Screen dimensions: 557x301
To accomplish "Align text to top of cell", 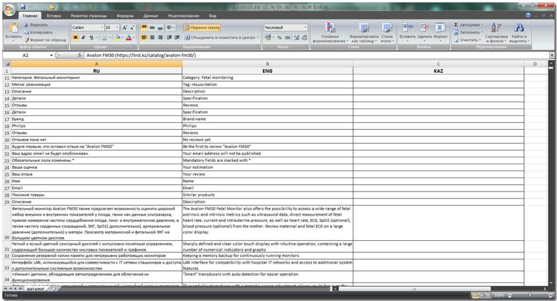I will (x=144, y=27).
